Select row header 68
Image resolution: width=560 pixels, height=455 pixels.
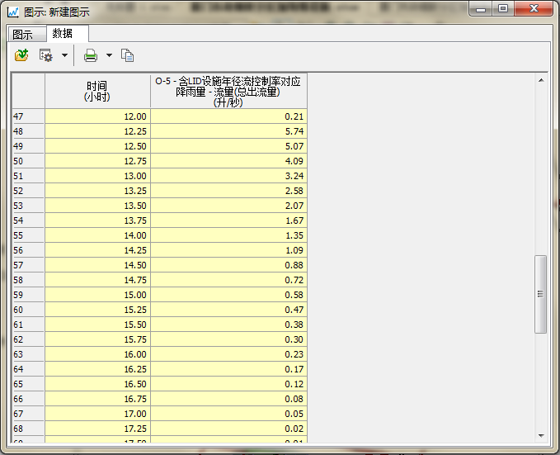pyautogui.click(x=28, y=429)
